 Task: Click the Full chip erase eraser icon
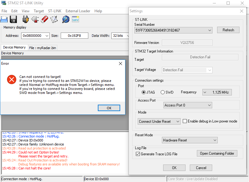pos(44,19)
